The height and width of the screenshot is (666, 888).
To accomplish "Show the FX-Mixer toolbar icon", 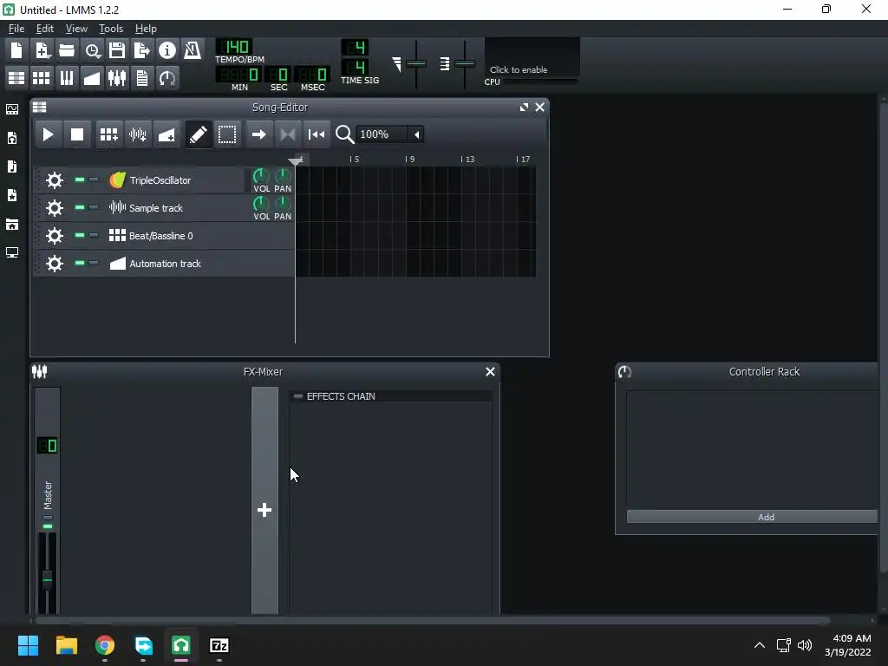I will (x=117, y=77).
